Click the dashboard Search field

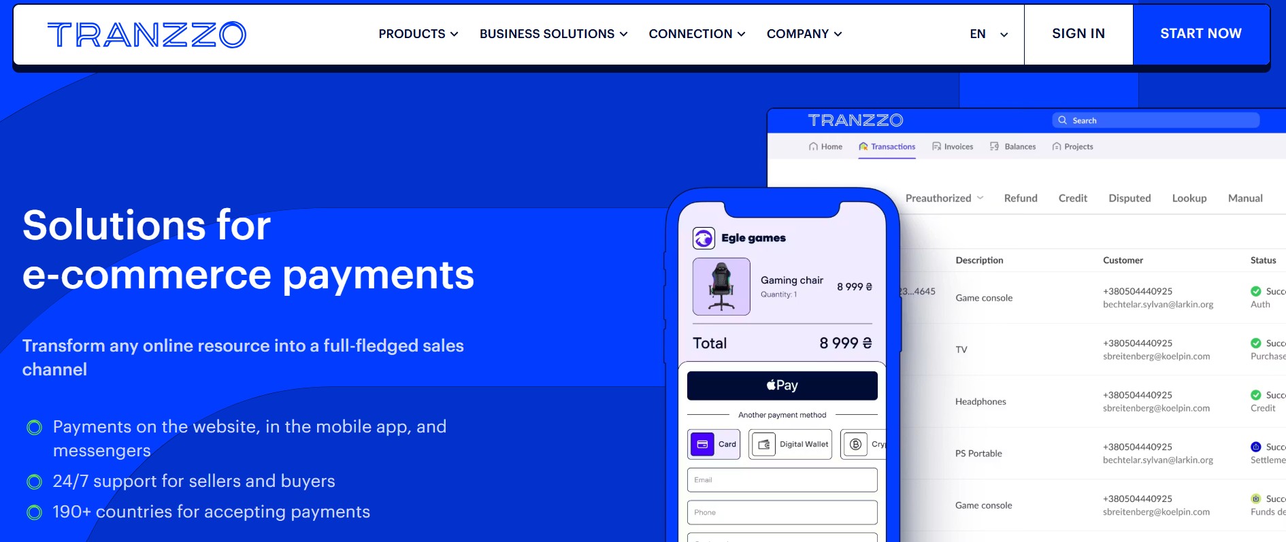[1155, 120]
